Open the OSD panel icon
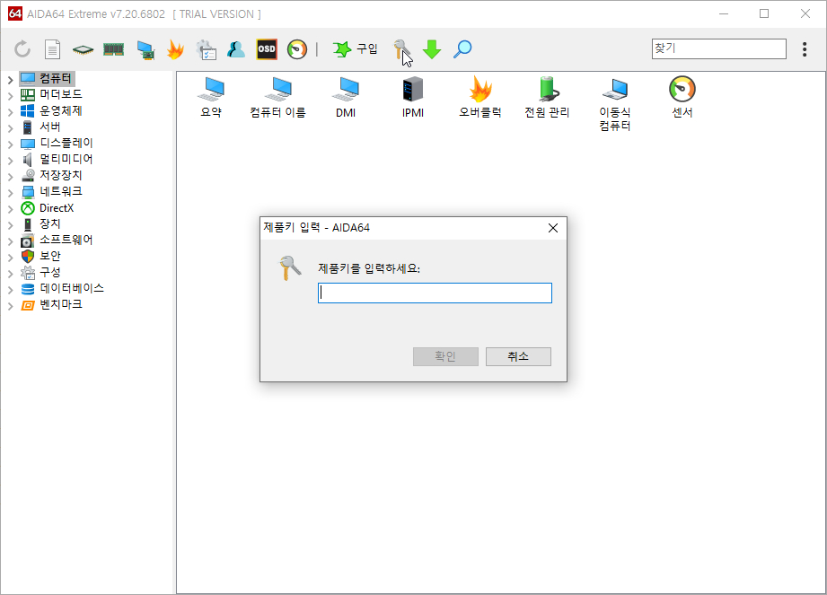Image resolution: width=827 pixels, height=595 pixels. [x=267, y=49]
